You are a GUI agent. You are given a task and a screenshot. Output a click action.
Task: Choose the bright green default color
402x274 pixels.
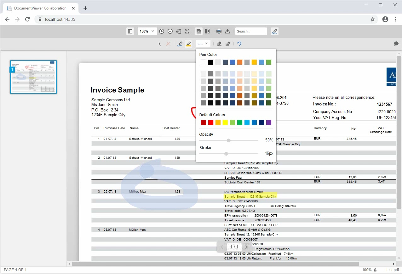click(240, 122)
